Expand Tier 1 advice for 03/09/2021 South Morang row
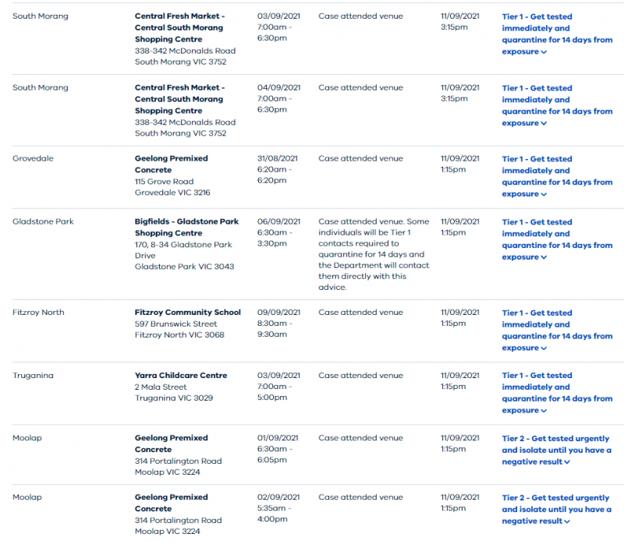624x541 pixels. (x=557, y=34)
